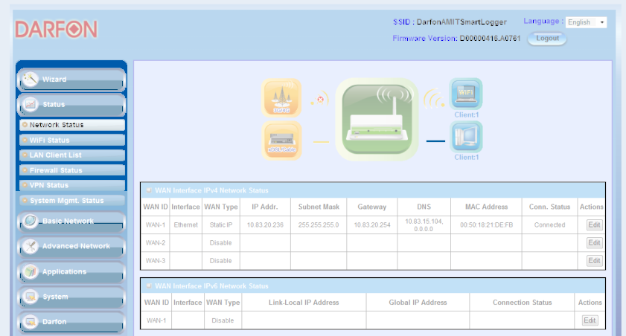Click the Conn. Status column header
626x336 pixels.
[x=550, y=207]
